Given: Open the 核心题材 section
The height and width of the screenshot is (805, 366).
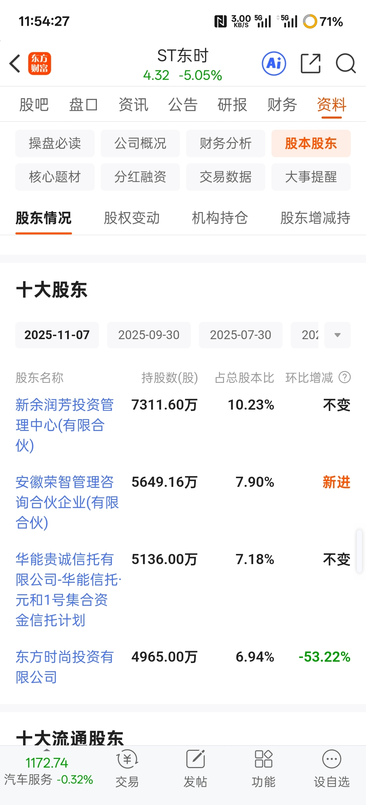Looking at the screenshot, I should (55, 177).
